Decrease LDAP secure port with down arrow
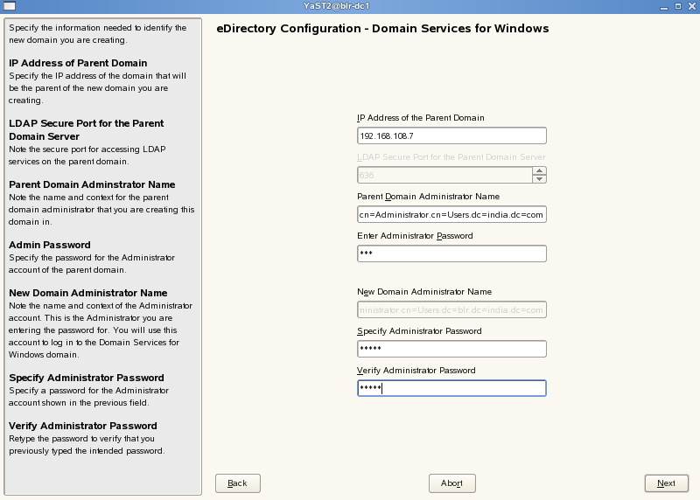700x500 pixels. tap(540, 179)
